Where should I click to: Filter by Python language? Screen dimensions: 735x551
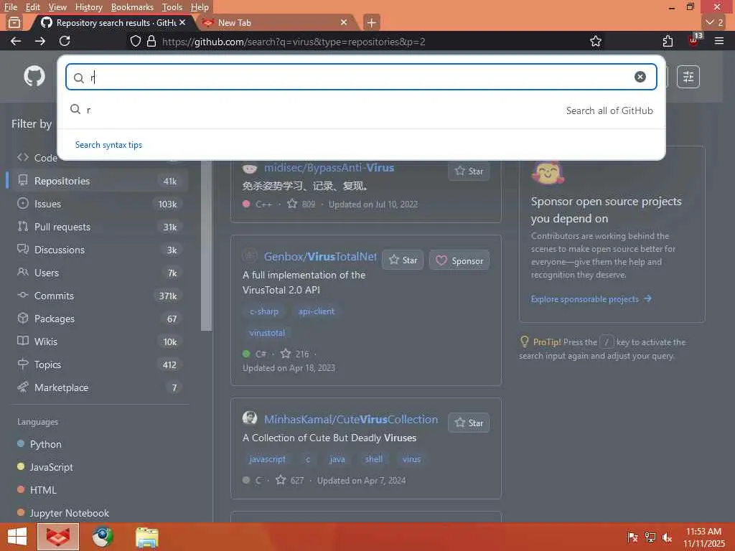pos(45,444)
